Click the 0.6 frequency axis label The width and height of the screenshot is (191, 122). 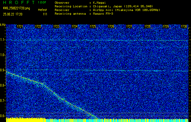click(2, 116)
